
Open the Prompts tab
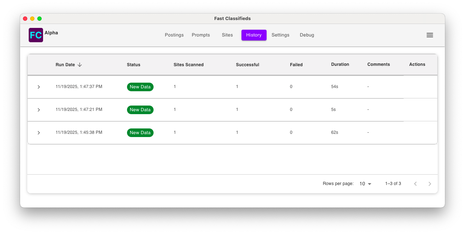coord(201,35)
